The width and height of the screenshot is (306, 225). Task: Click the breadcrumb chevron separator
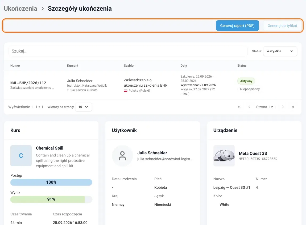42,9
